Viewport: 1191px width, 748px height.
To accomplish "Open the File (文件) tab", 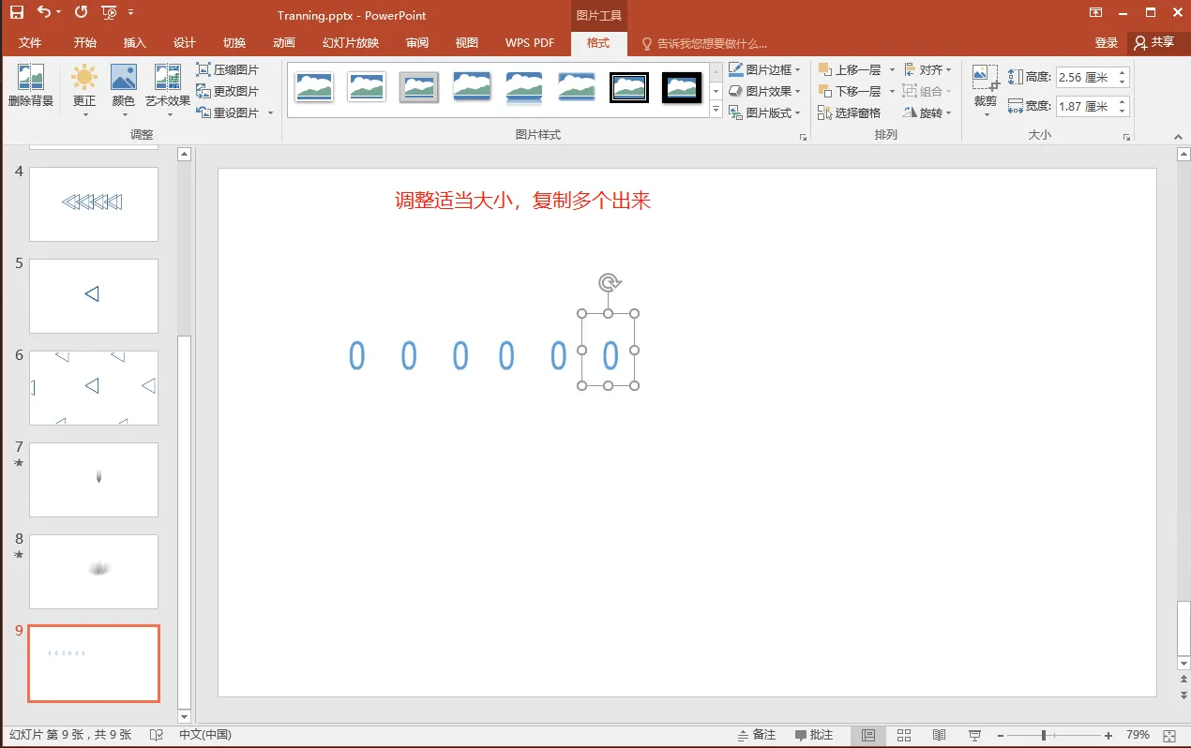I will [x=30, y=43].
